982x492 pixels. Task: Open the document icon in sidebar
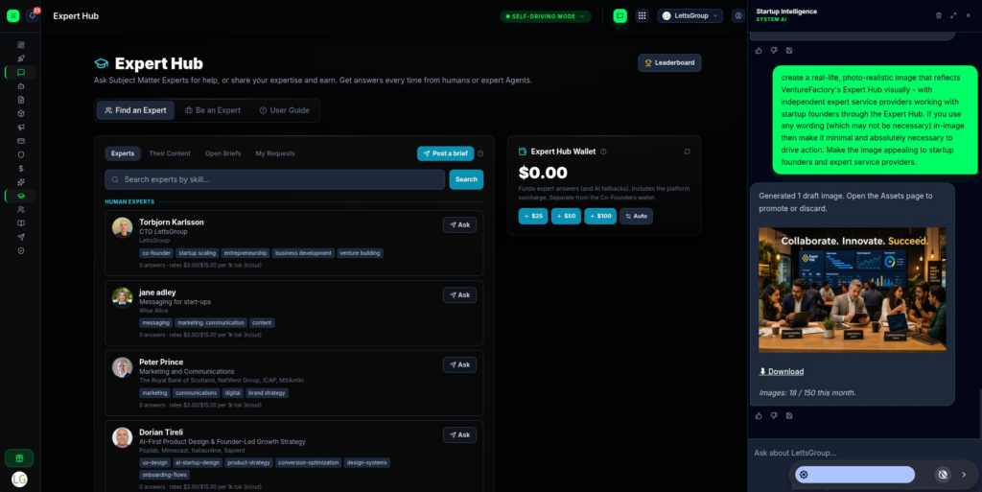pos(21,100)
